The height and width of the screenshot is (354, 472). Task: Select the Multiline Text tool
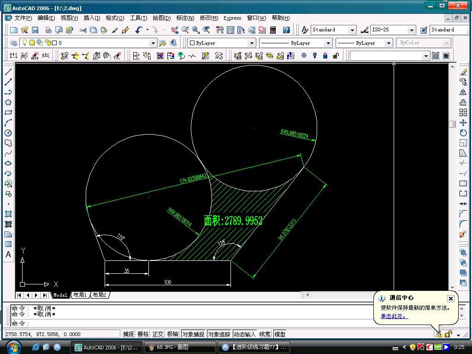[x=8, y=254]
